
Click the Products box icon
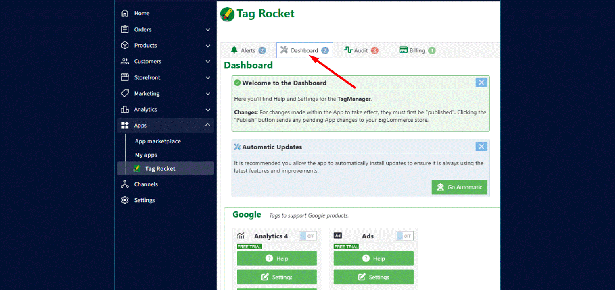[125, 45]
